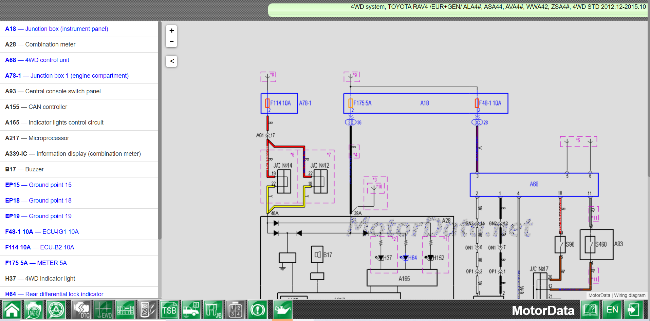
Task: Open the DTC trouble codes icon
Action: coord(81,310)
